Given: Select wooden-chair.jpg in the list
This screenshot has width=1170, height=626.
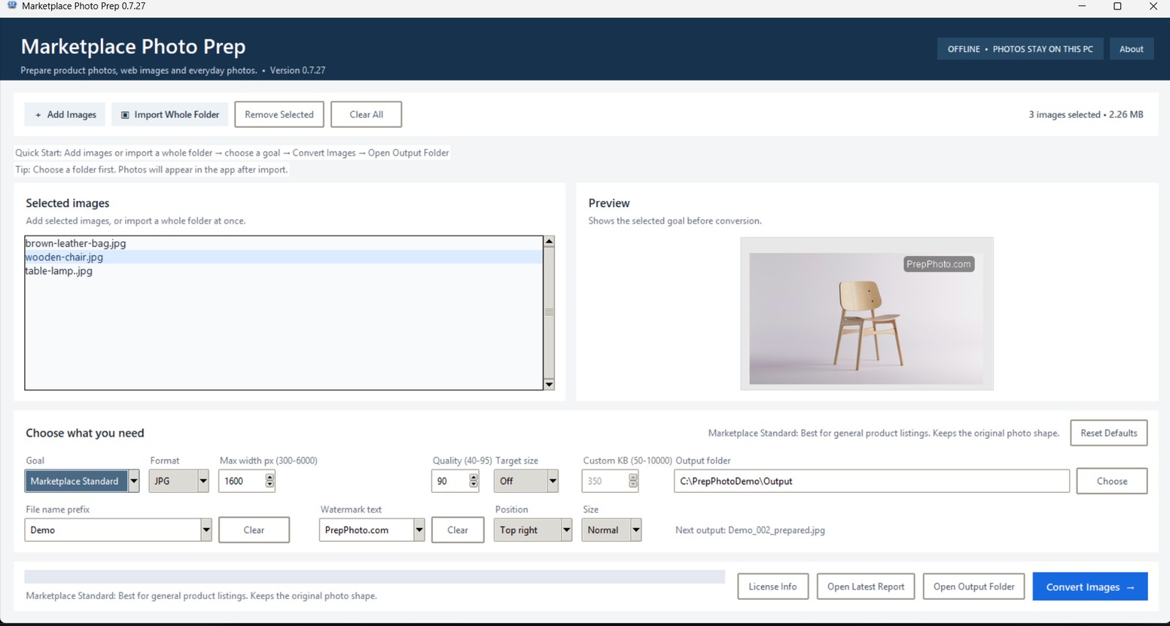Looking at the screenshot, I should click(284, 257).
